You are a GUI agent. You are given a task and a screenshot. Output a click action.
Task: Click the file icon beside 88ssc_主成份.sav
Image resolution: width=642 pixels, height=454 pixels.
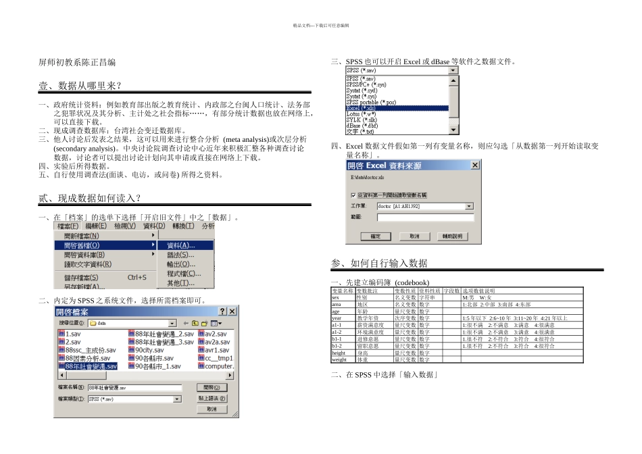coord(61,350)
